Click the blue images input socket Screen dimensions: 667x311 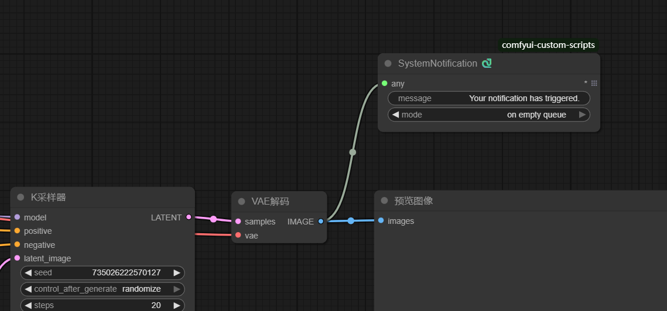click(381, 221)
